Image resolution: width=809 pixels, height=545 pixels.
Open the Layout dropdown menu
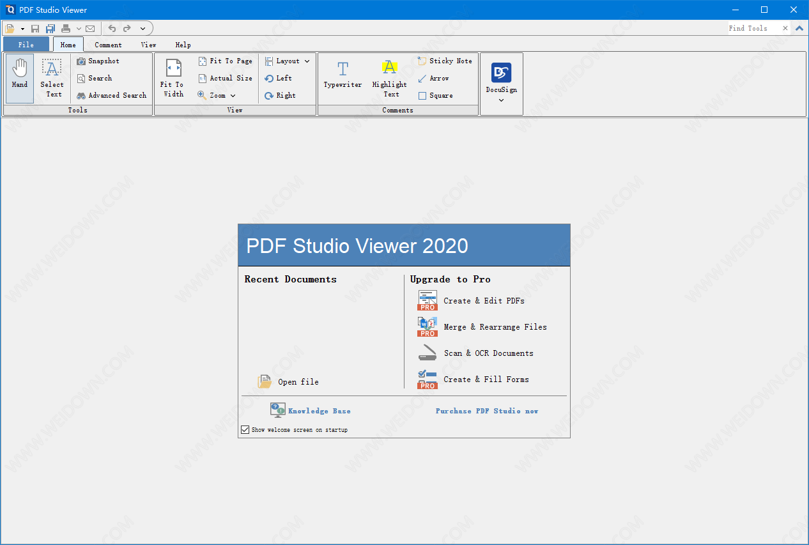(x=288, y=61)
